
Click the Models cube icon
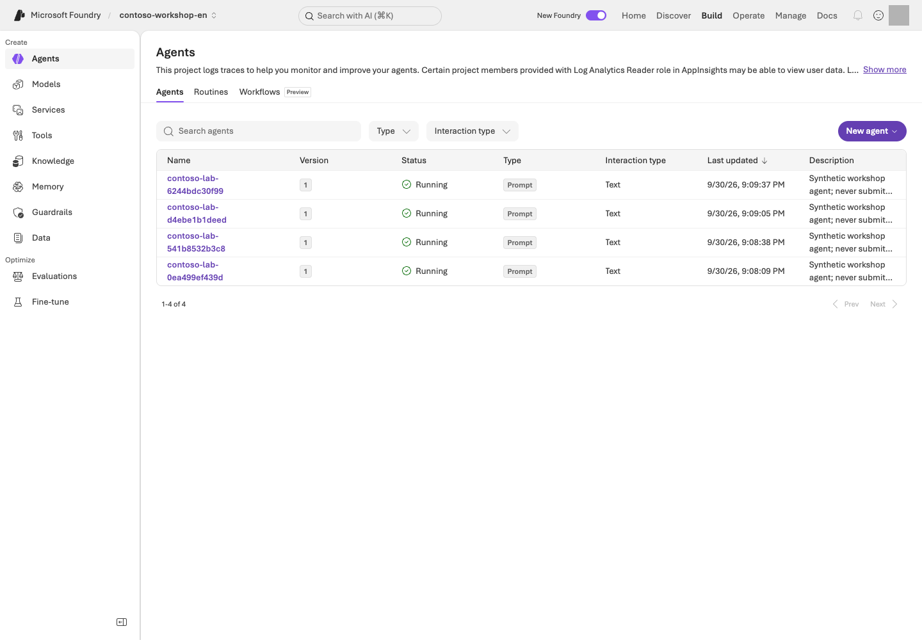[18, 84]
